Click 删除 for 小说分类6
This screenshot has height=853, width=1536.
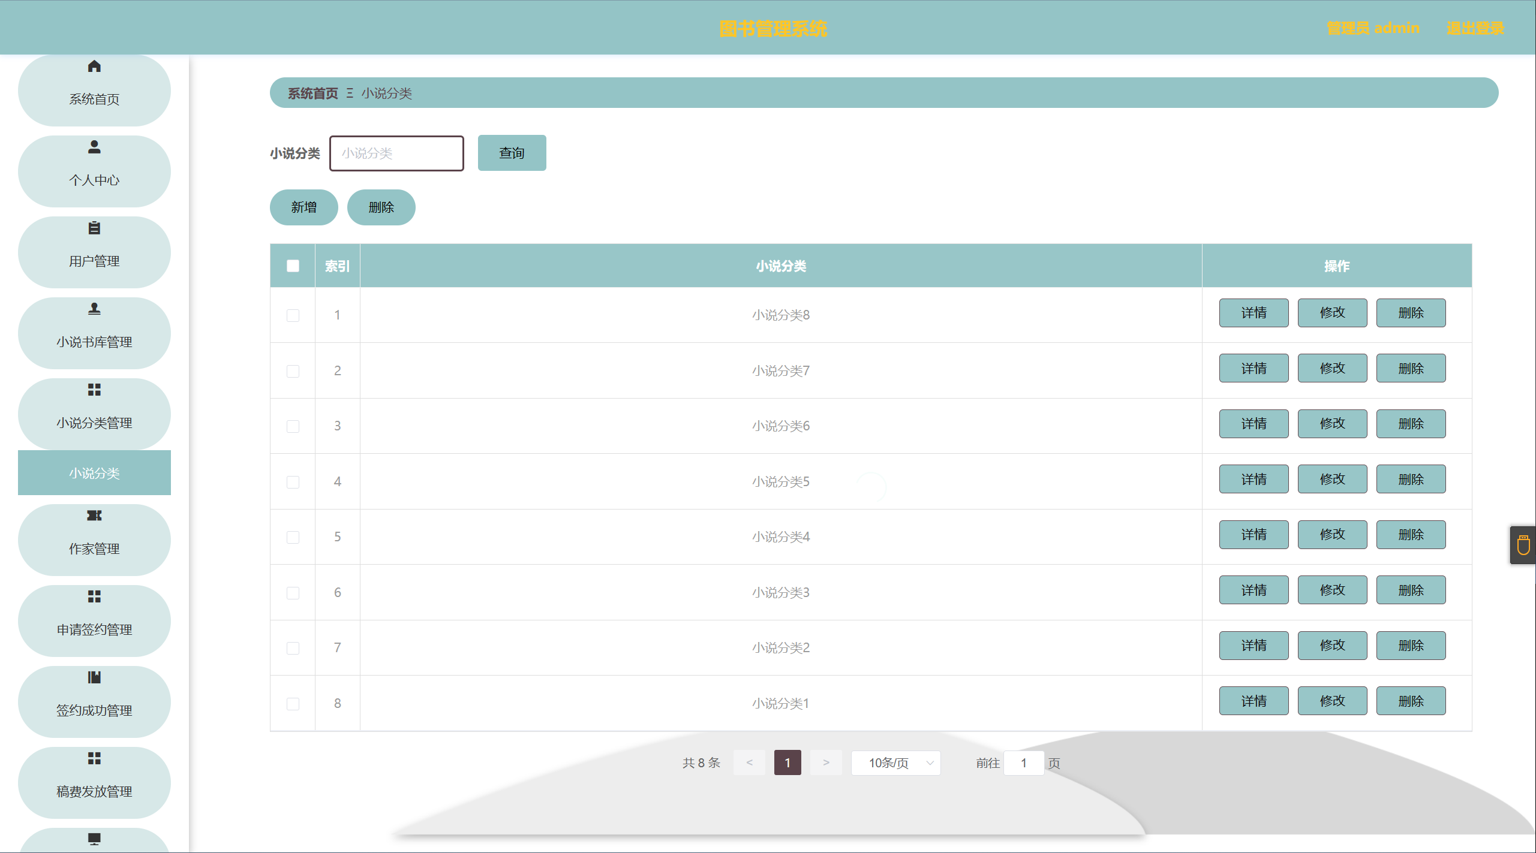[x=1411, y=424]
